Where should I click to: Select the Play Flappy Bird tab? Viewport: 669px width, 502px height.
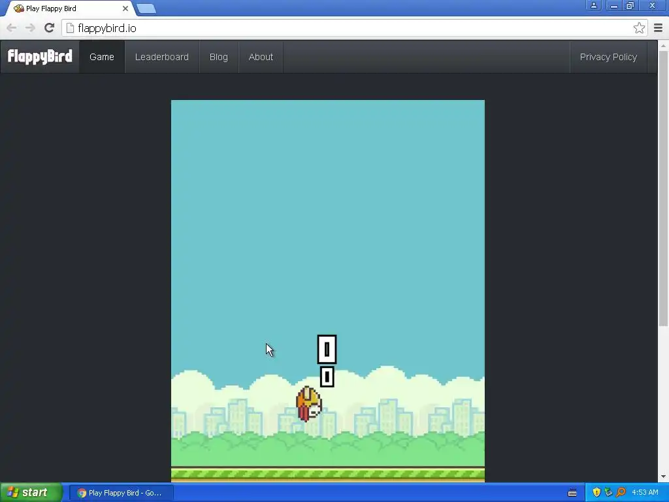pyautogui.click(x=71, y=8)
